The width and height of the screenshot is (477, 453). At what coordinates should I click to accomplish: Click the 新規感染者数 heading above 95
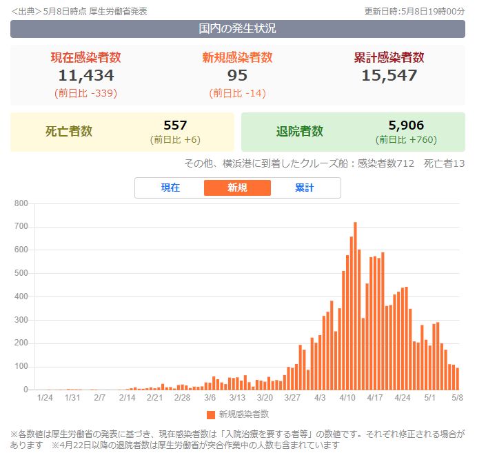coord(237,57)
